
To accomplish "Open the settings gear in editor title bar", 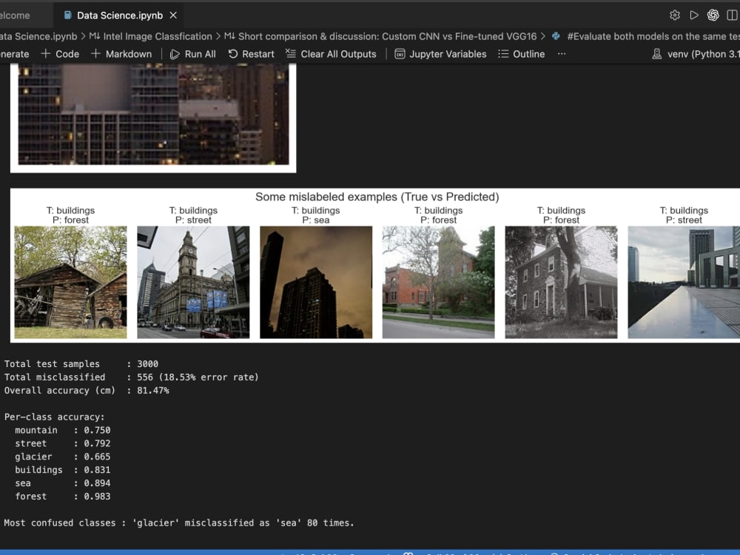I will point(675,15).
